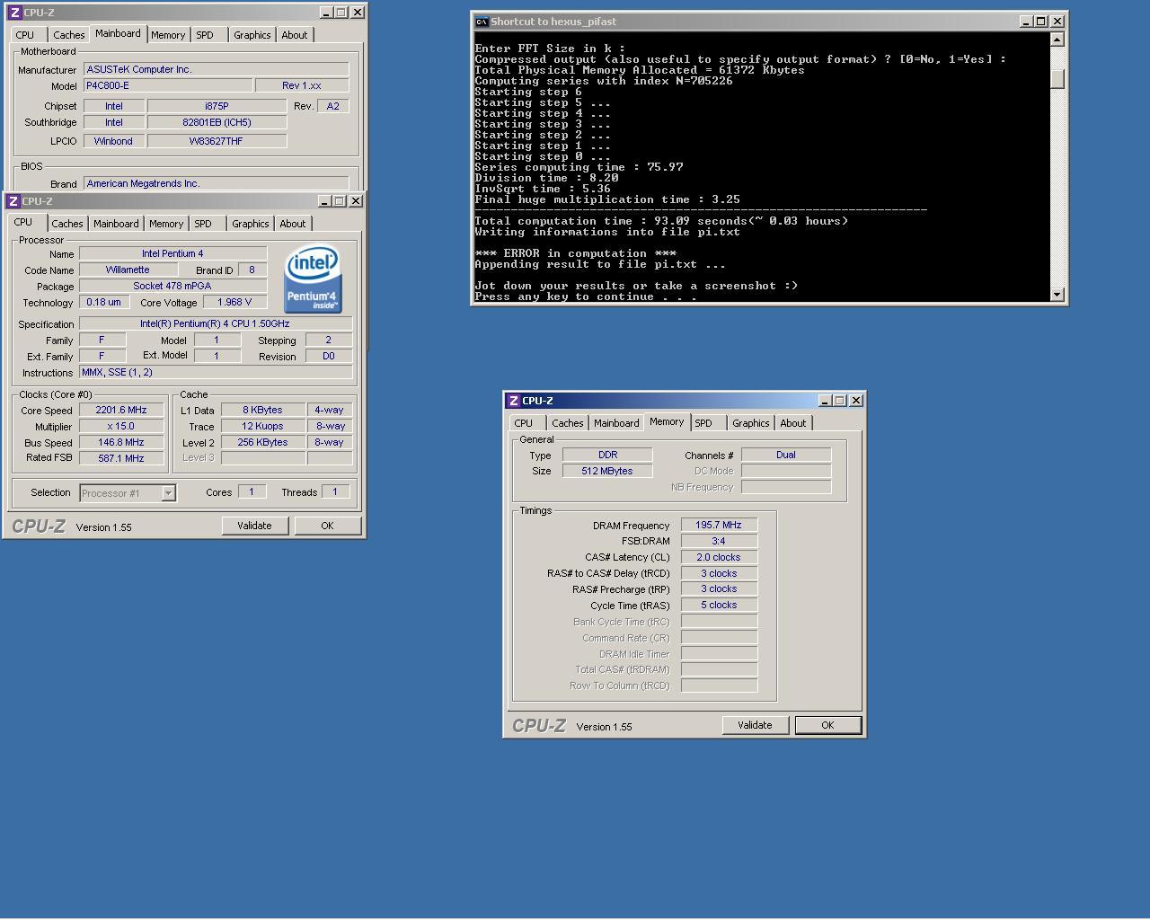The image size is (1150, 920).
Task: Switch to Mainboard tab in CPU window
Action: pyautogui.click(x=116, y=224)
